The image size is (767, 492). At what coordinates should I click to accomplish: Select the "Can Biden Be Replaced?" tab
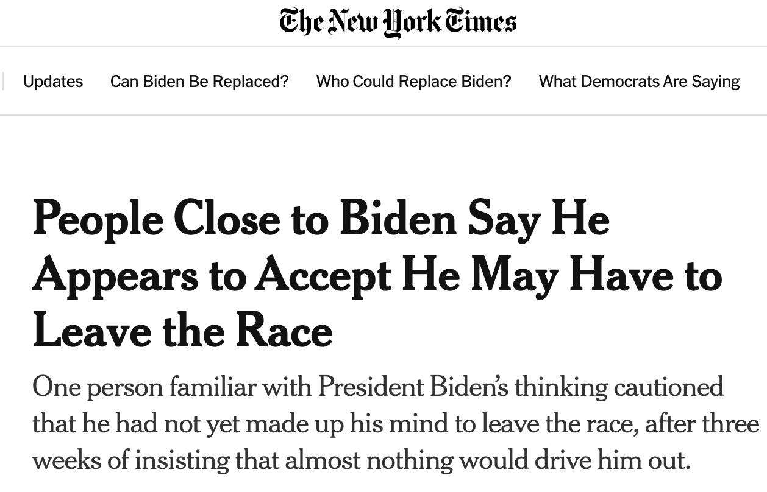199,81
